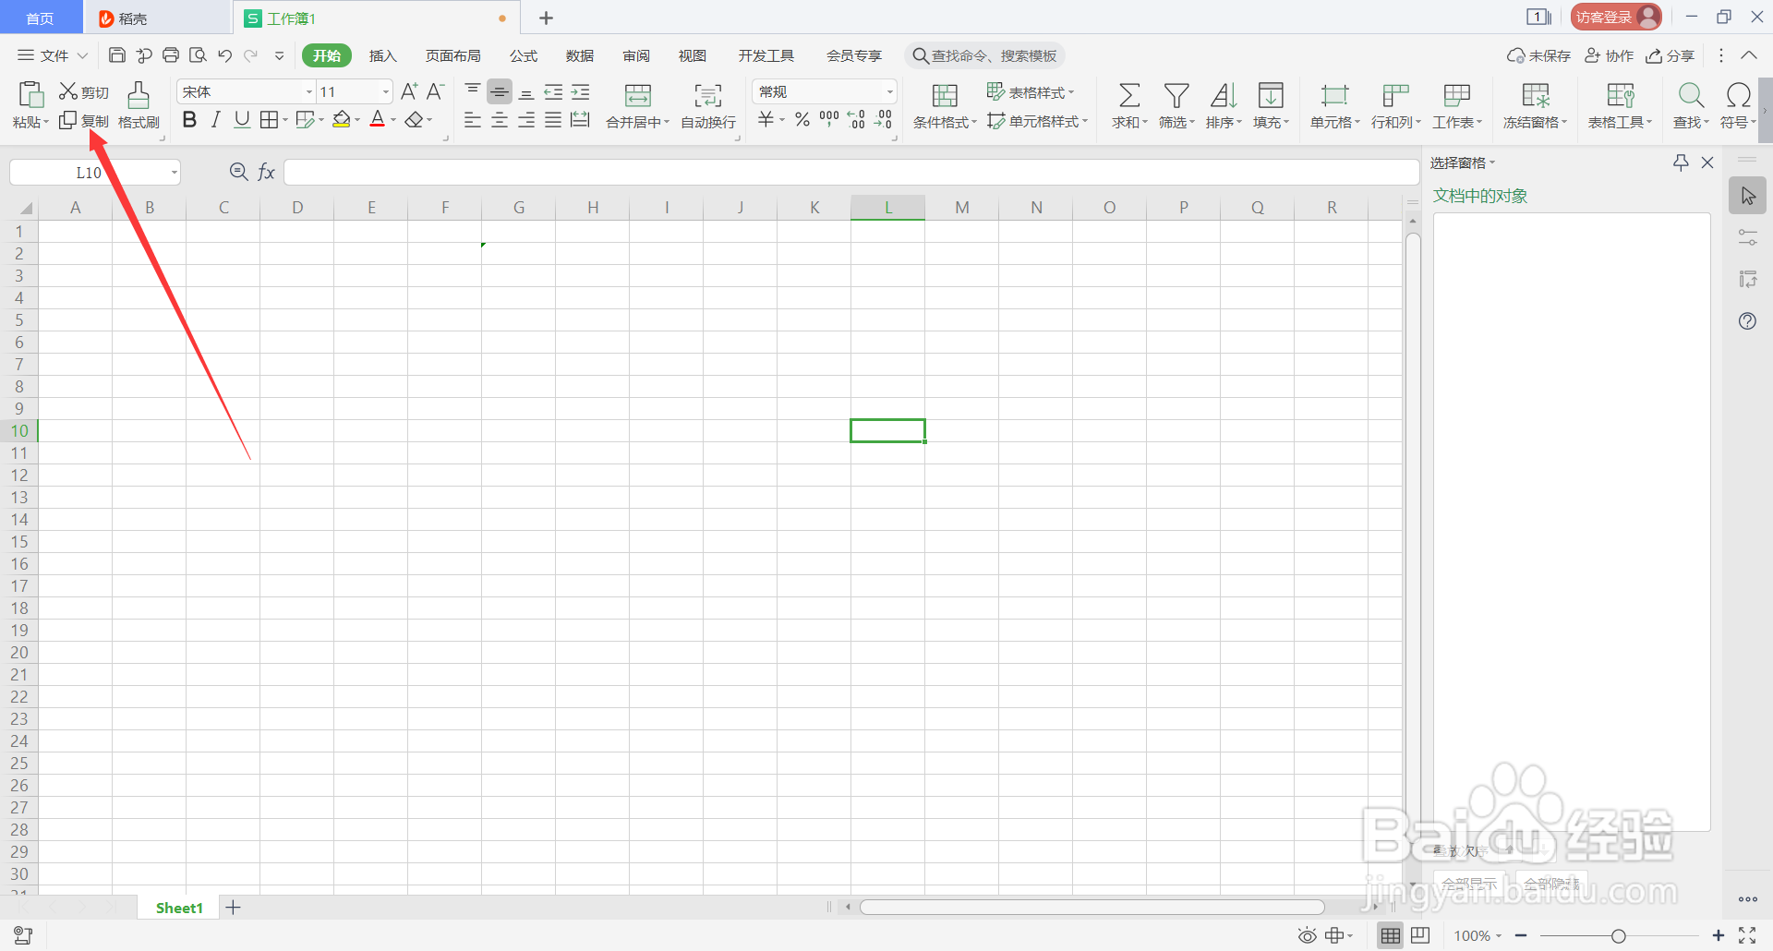Image resolution: width=1773 pixels, height=951 pixels.
Task: Toggle Underline formatting
Action: pos(242,120)
